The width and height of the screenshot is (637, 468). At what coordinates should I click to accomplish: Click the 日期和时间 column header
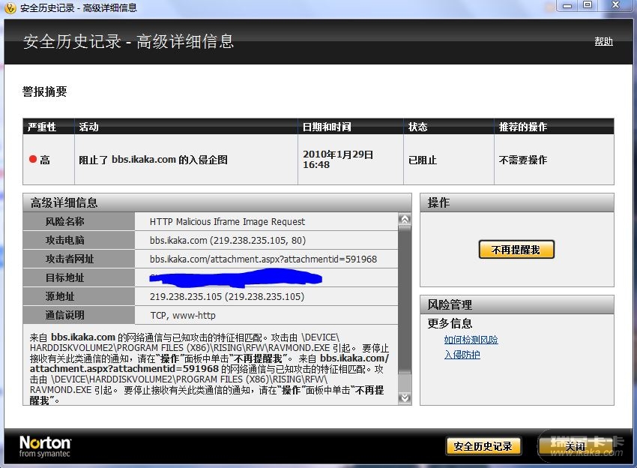click(x=351, y=127)
